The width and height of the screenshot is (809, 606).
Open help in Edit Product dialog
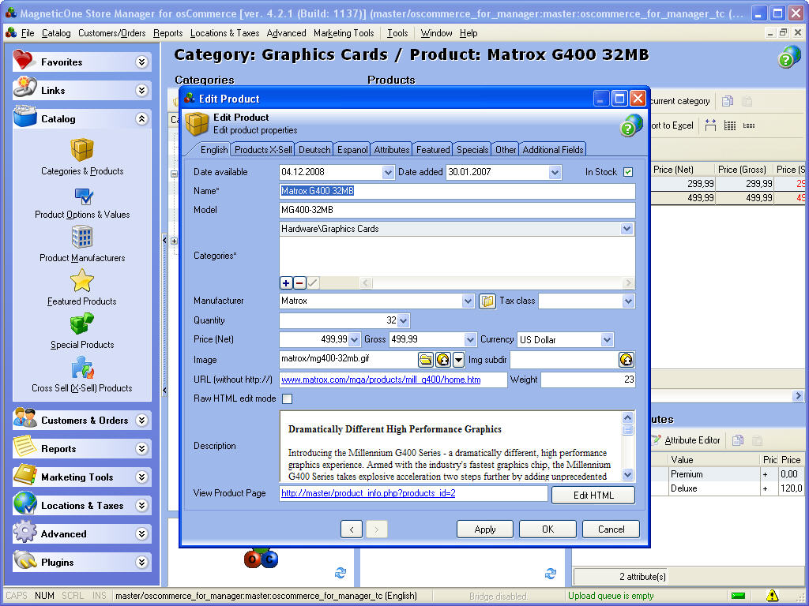tap(631, 125)
